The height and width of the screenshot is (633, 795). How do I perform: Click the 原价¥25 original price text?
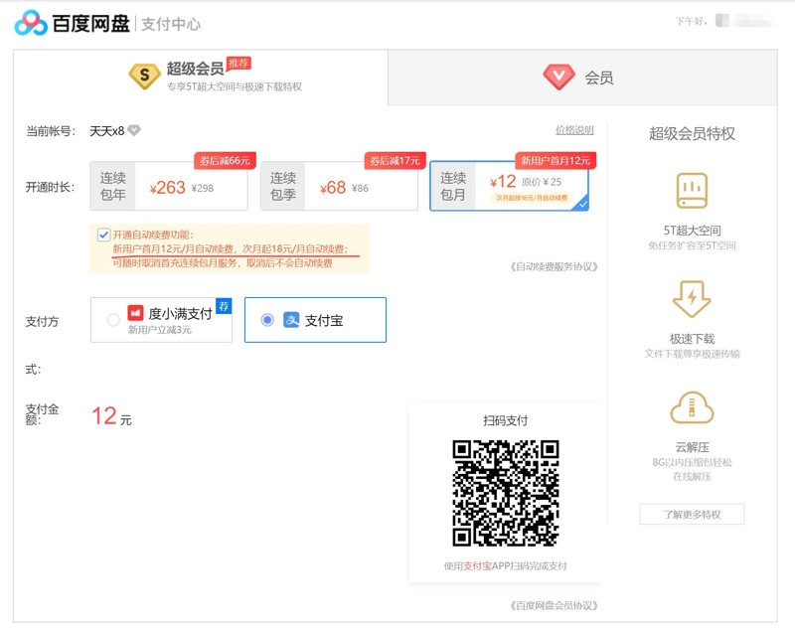542,182
